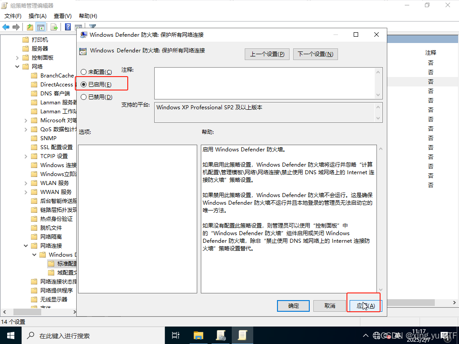
Task: Open the Windows Start menu
Action: pyautogui.click(x=10, y=335)
